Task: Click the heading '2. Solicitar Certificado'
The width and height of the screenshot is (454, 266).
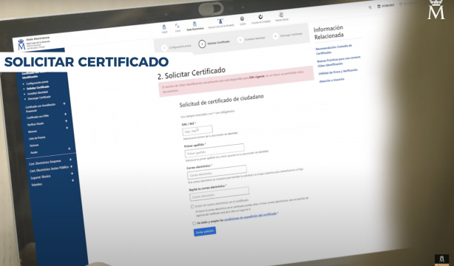Action: click(x=192, y=73)
